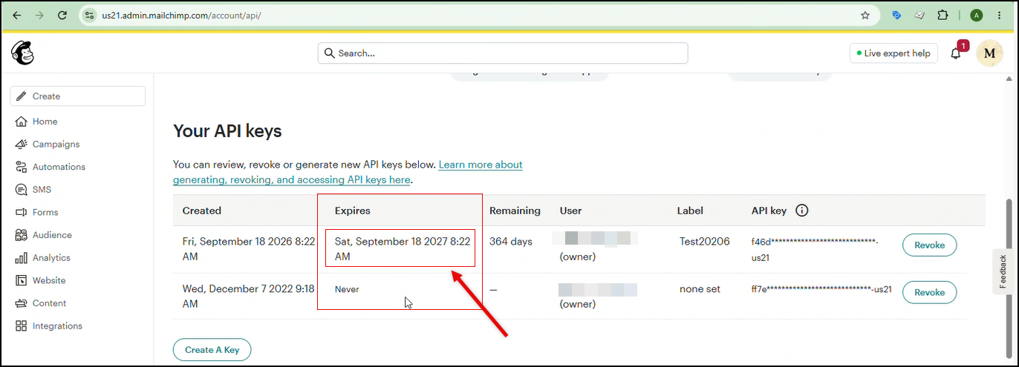Open the Chrome profile avatar "A"
Viewport: 1019px width, 367px height.
point(977,15)
